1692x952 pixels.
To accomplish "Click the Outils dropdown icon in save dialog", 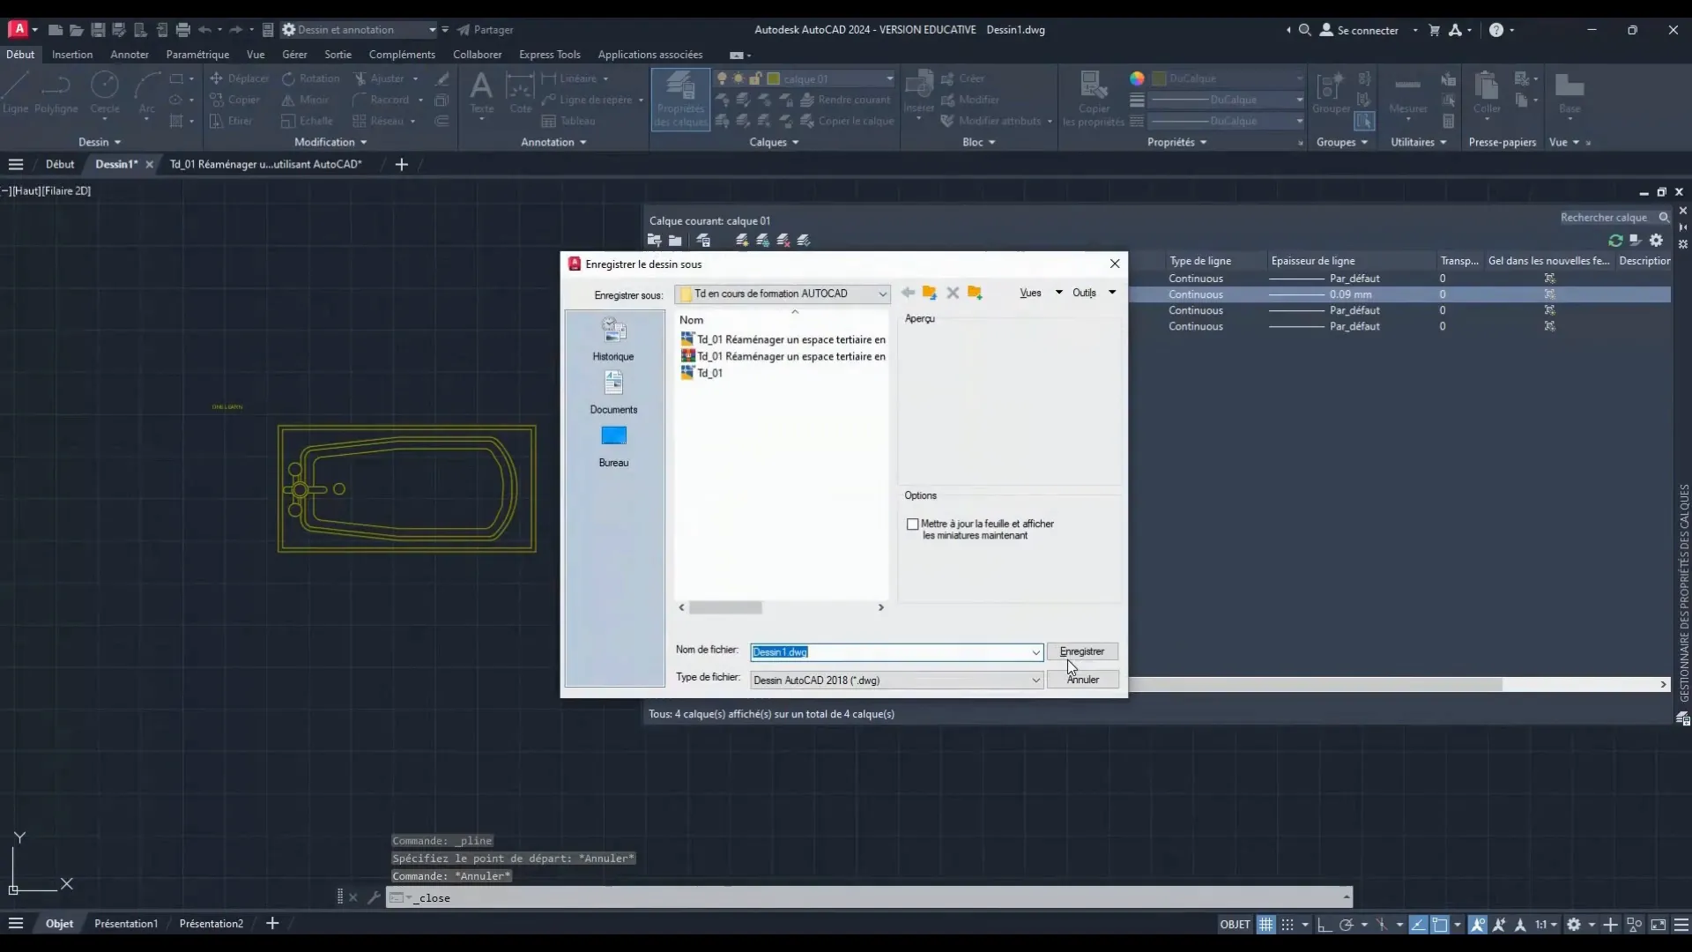I will pyautogui.click(x=1113, y=293).
